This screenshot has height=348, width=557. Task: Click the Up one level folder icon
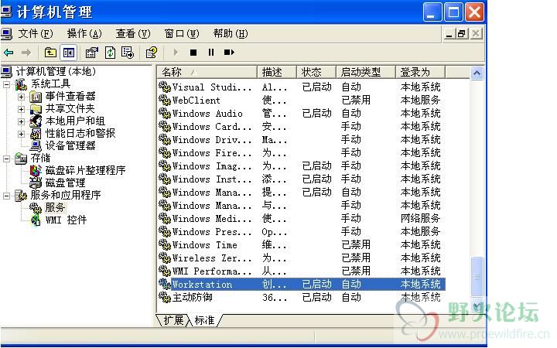[50, 53]
